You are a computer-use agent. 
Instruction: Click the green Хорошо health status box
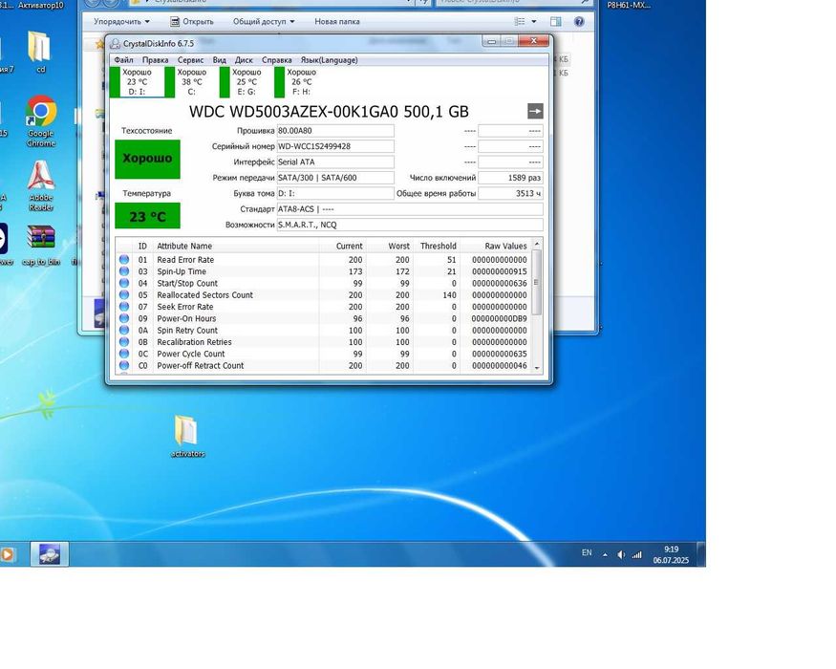click(148, 159)
